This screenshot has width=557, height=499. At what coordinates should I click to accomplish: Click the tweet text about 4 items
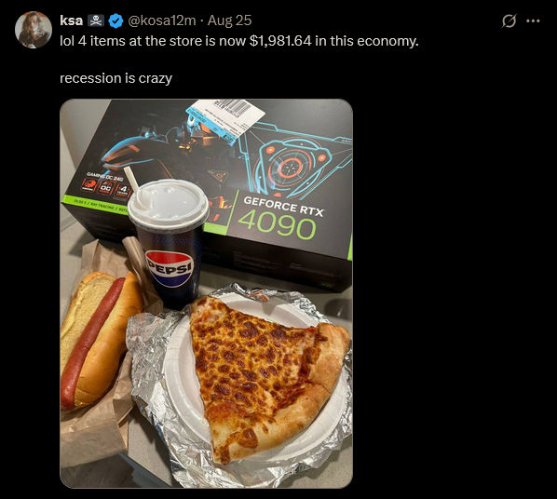tap(239, 41)
